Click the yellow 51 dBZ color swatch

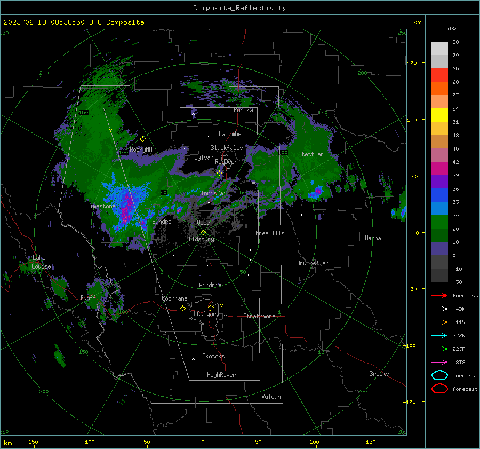[439, 115]
